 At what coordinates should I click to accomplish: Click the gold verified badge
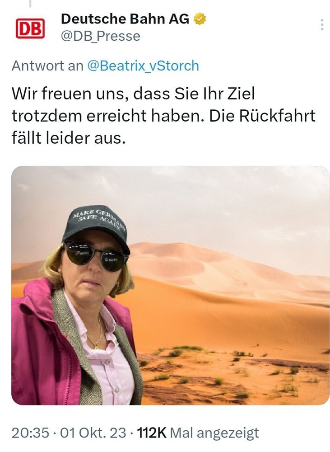200,19
